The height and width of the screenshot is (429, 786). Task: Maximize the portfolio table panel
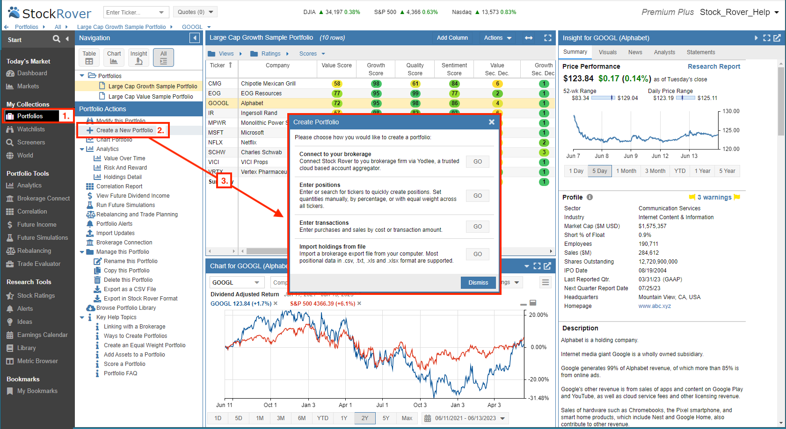click(547, 38)
